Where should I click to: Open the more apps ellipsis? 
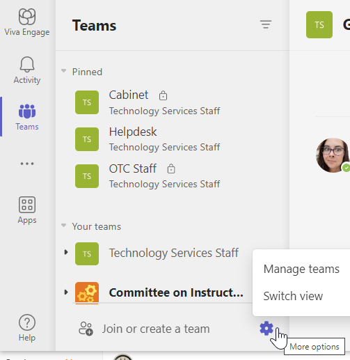(x=27, y=164)
